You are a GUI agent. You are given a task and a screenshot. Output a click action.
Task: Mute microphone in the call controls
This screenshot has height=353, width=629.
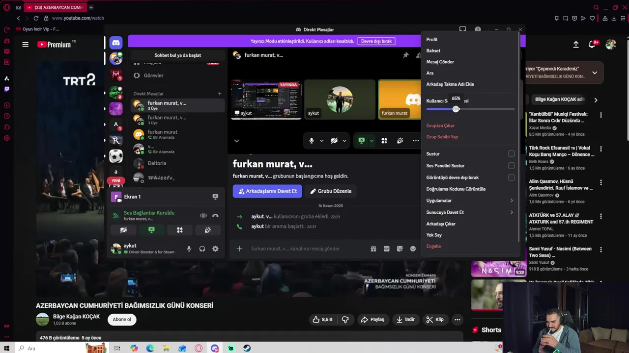[x=311, y=141]
